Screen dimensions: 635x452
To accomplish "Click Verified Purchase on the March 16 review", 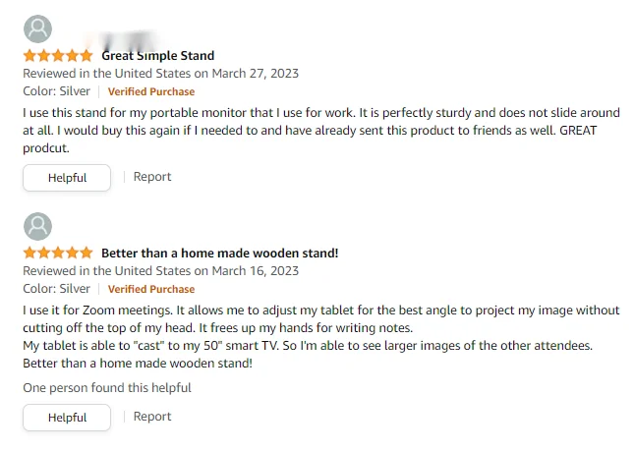I will tap(151, 290).
